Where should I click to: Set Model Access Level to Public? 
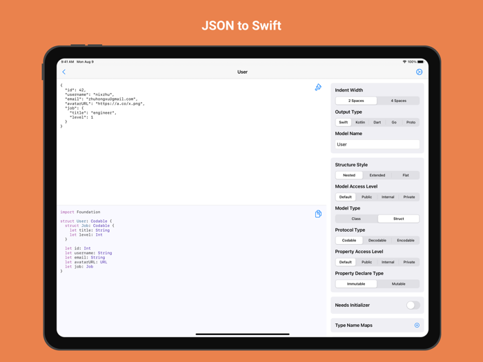366,197
